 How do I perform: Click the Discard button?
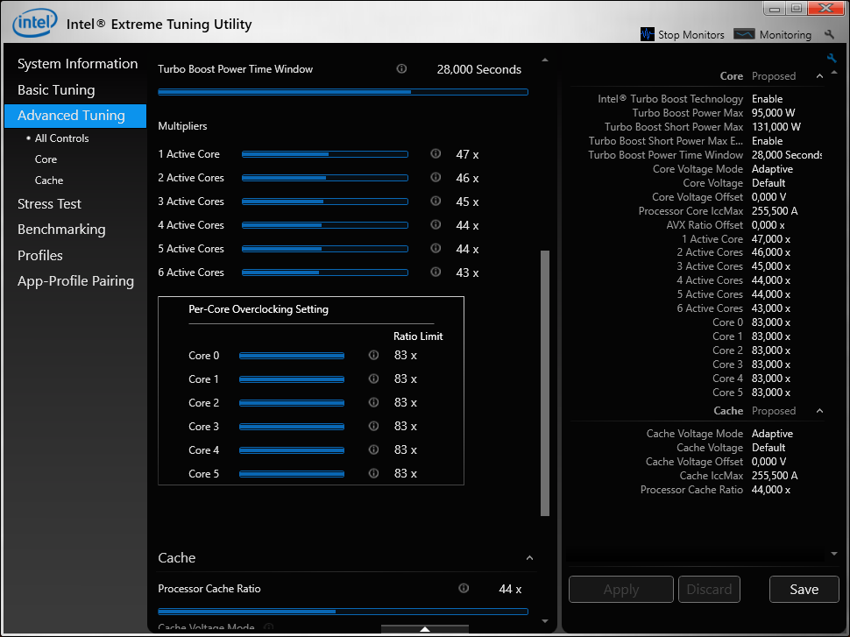(x=709, y=590)
